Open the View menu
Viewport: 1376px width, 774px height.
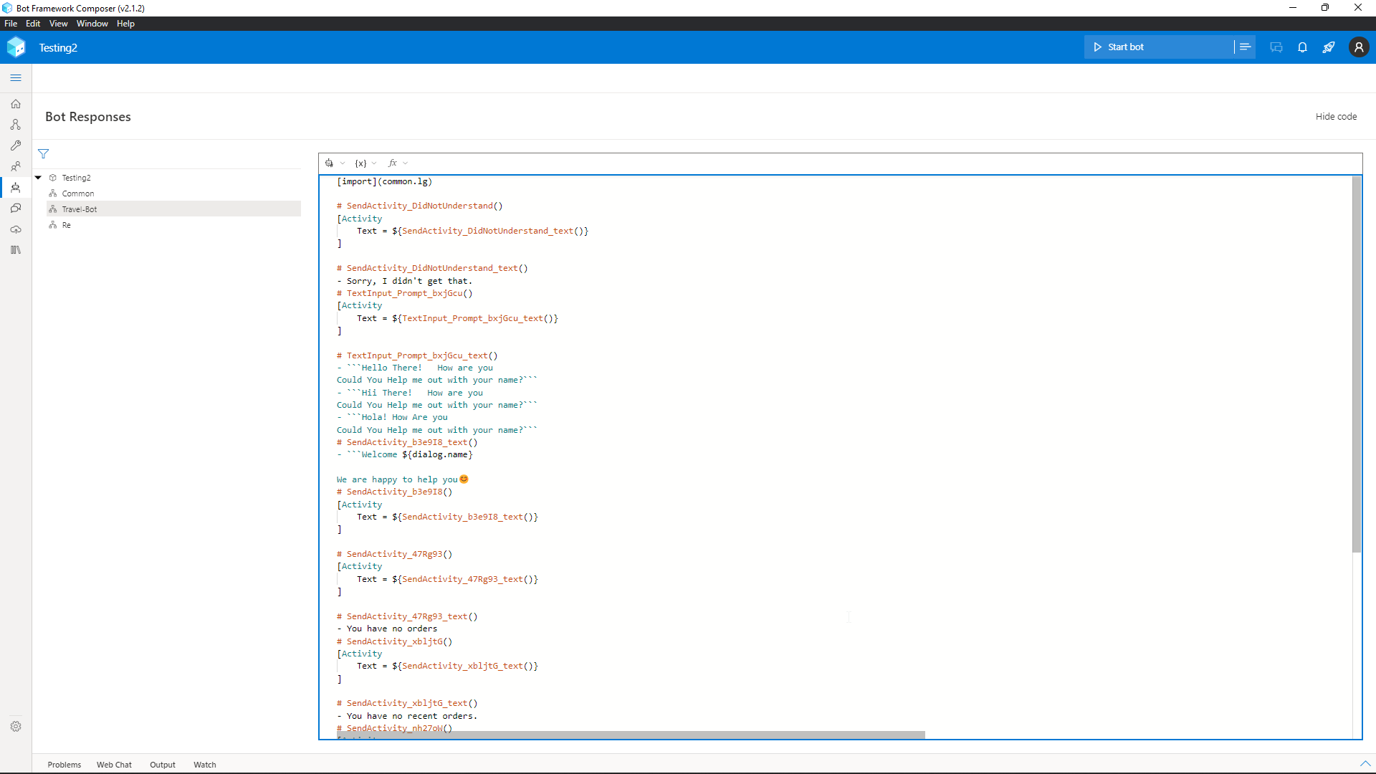coord(59,24)
